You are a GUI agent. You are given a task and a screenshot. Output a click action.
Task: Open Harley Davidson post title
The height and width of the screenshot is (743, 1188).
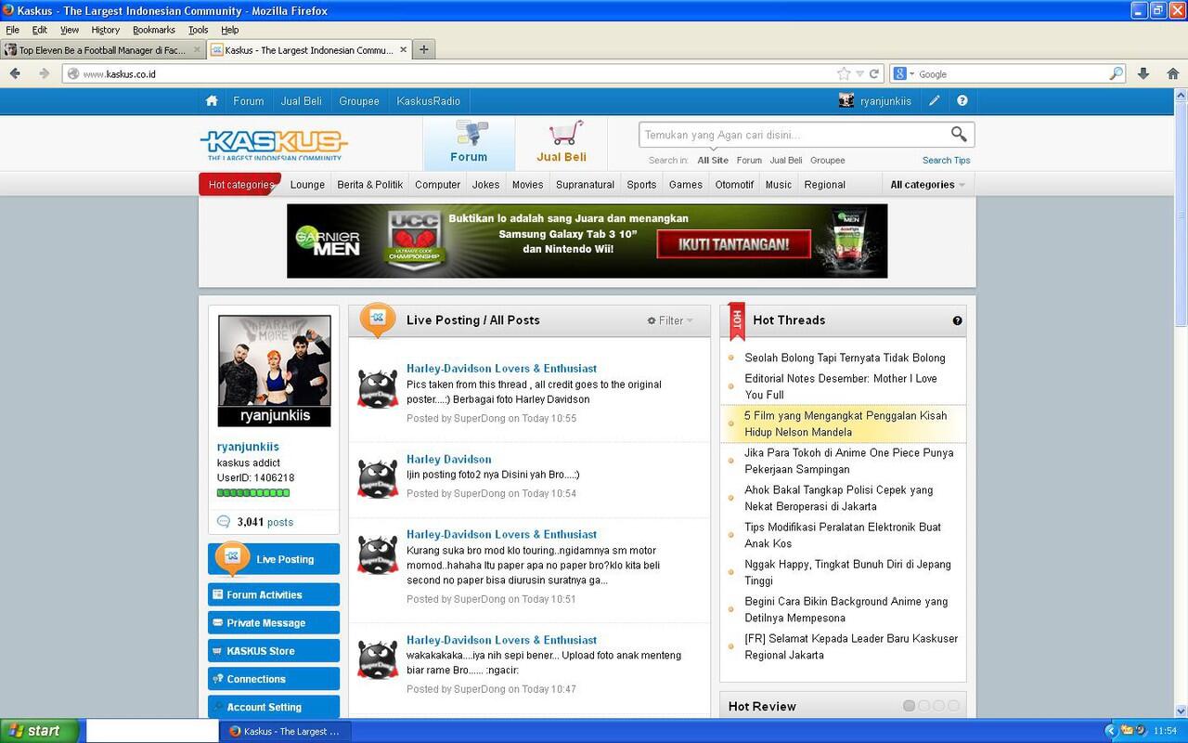click(449, 459)
